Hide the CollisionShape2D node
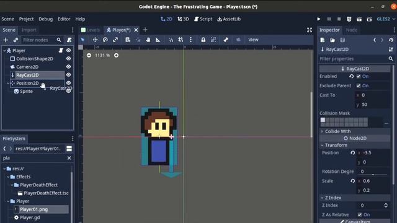Viewport: 397px width, 223px height. click(x=68, y=58)
